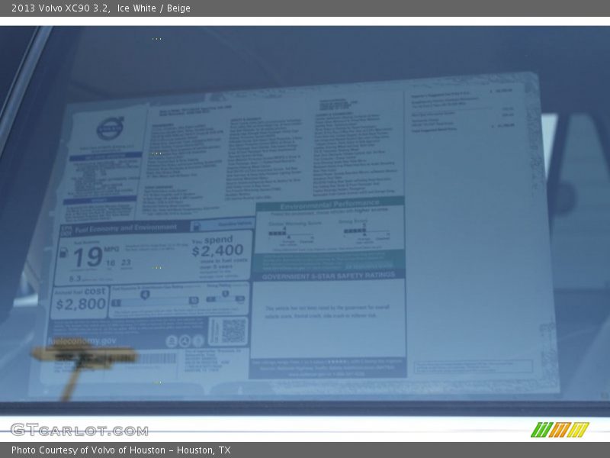Viewport: 610px width, 458px height.
Task: Click the "$2,400" five-year fuel cost figure
Action: (x=218, y=250)
